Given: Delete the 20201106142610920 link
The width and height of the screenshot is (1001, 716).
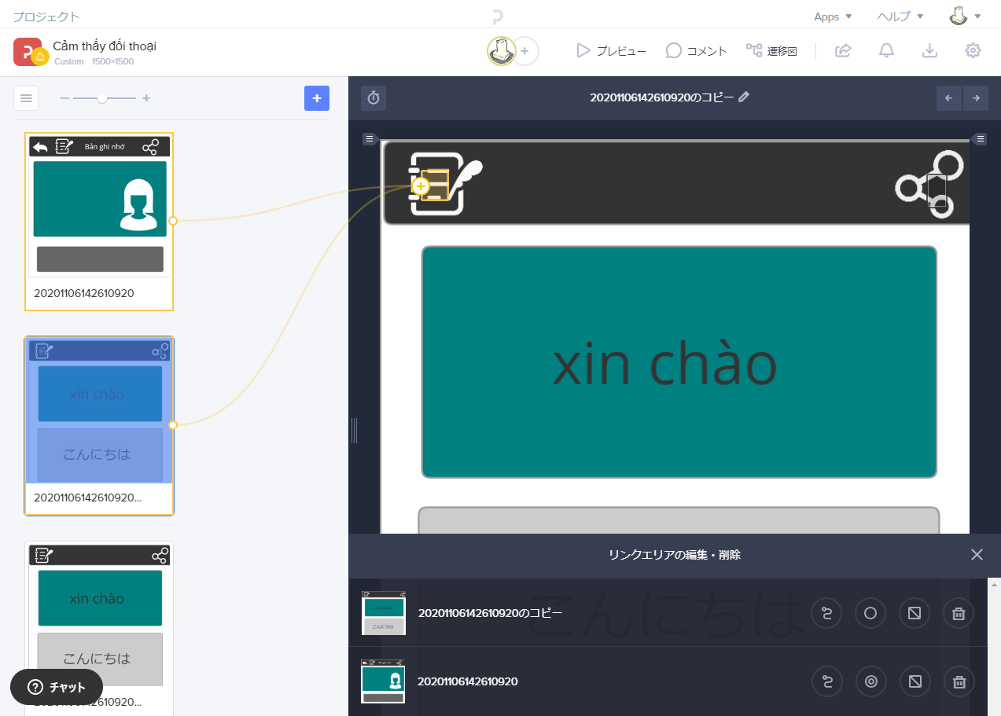Looking at the screenshot, I should click(x=959, y=681).
